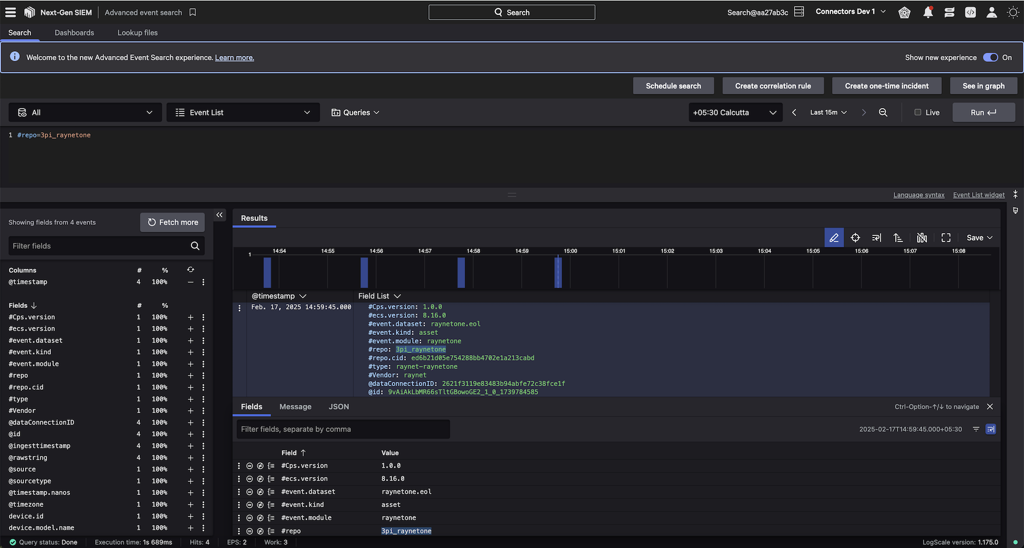This screenshot has width=1024, height=548.
Task: Enable the Live checkbox
Action: pyautogui.click(x=918, y=112)
